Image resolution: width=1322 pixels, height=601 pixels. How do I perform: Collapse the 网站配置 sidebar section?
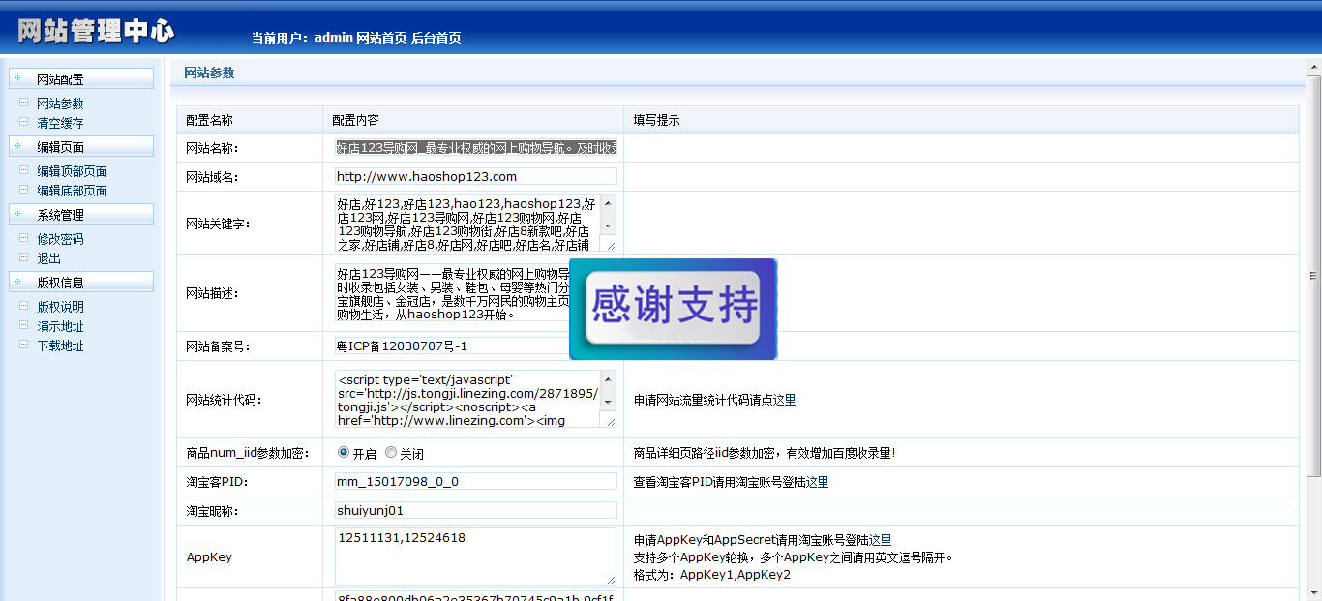(x=81, y=78)
